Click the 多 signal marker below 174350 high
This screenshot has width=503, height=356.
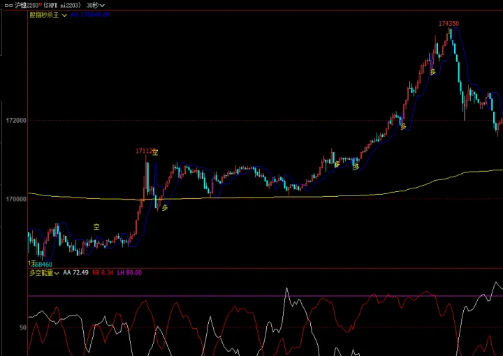[432, 72]
